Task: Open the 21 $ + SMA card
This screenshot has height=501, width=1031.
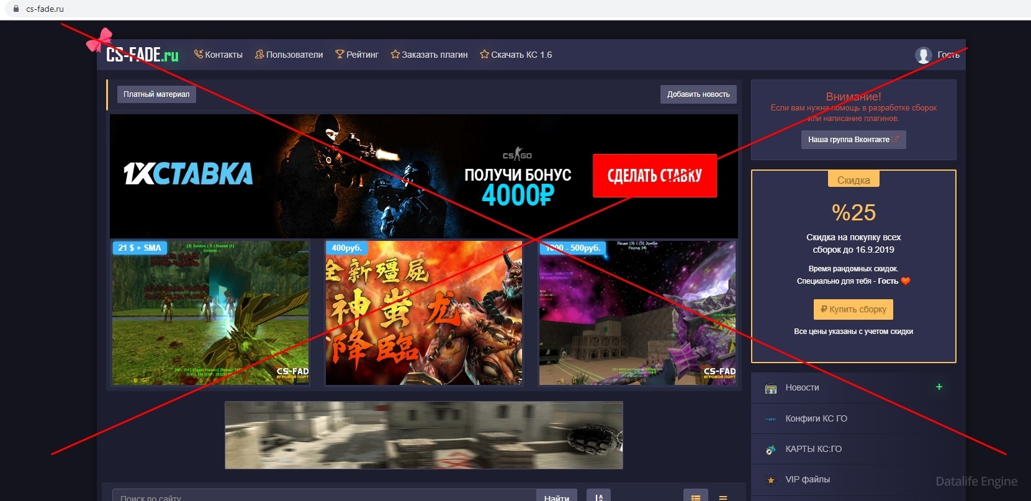Action: tap(210, 313)
